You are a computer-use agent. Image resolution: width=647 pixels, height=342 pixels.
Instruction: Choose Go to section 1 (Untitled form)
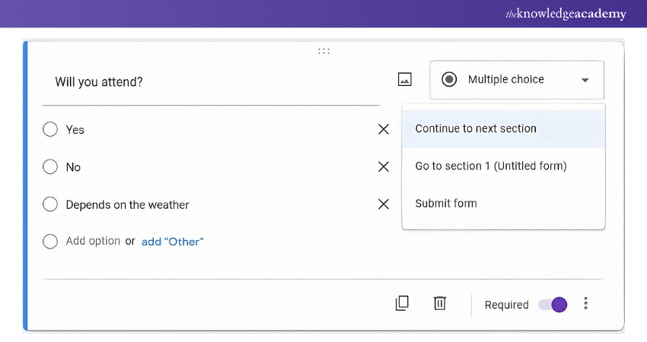[x=491, y=166]
